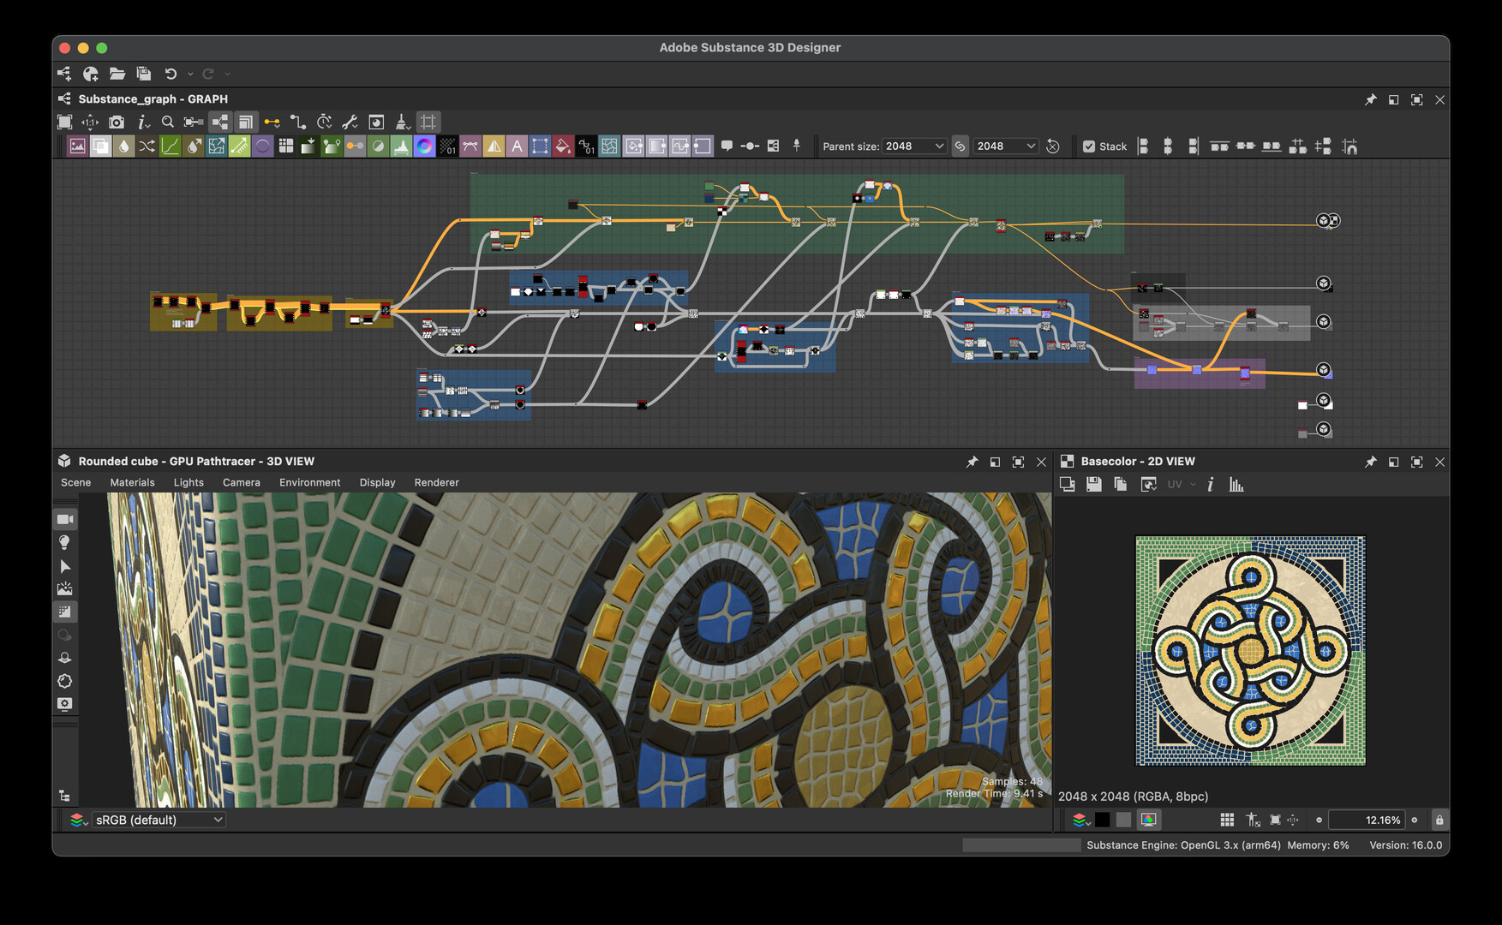Image resolution: width=1502 pixels, height=925 pixels.
Task: Click the 12.16% zoom percentage field
Action: click(1367, 821)
